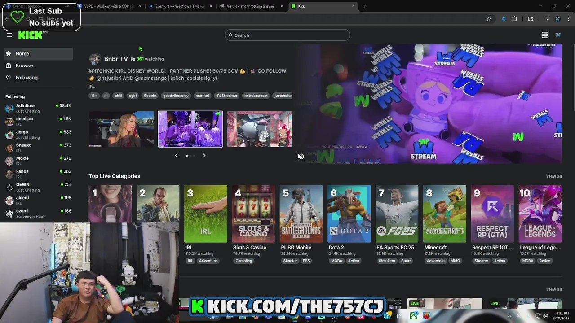575x323 pixels.
Task: Select the Couple tag
Action: click(150, 96)
